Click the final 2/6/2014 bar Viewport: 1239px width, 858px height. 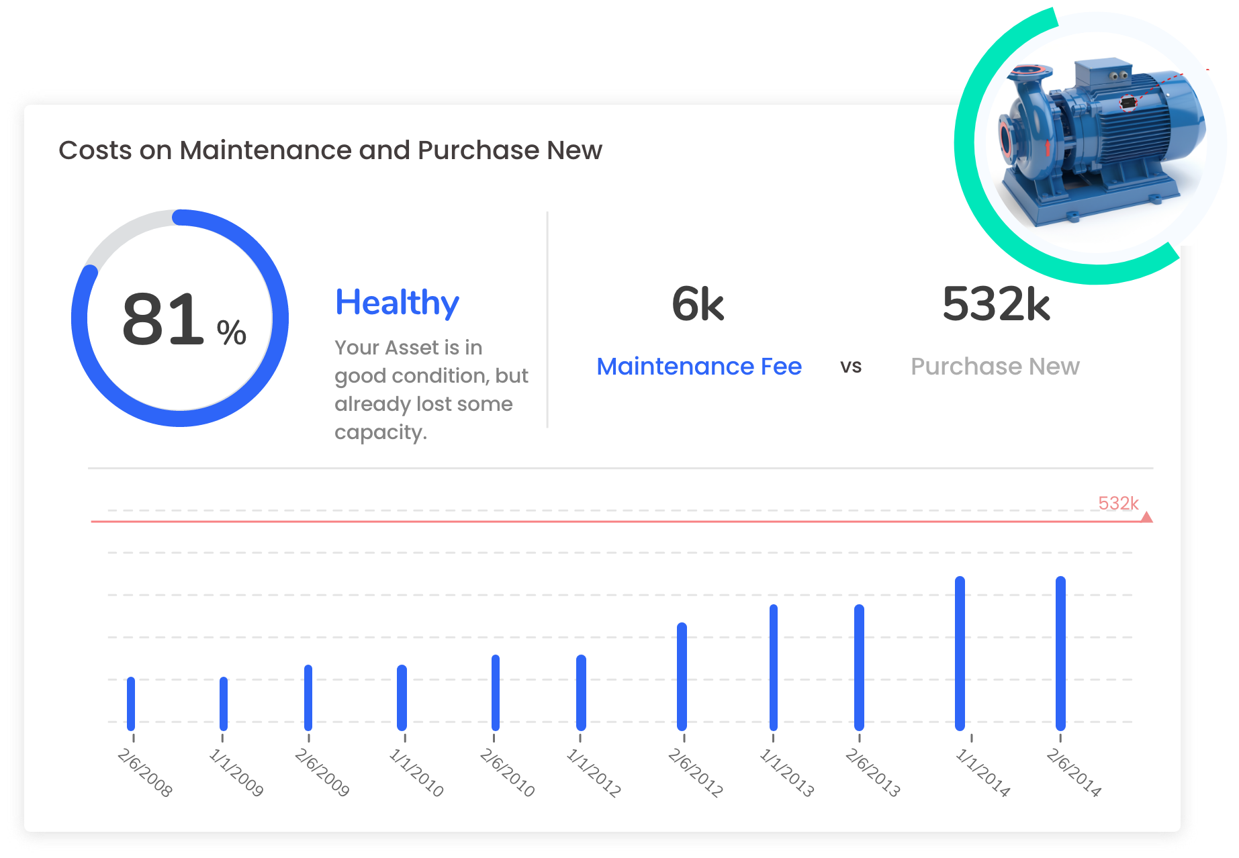(1061, 651)
